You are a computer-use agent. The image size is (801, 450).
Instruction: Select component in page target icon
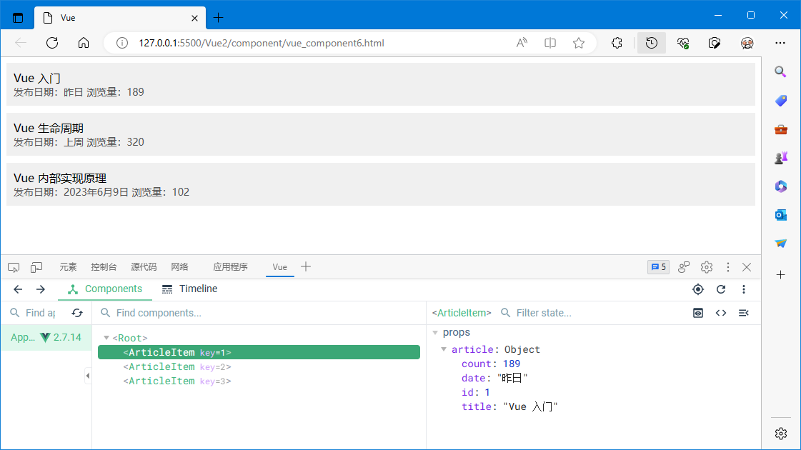[x=698, y=289]
